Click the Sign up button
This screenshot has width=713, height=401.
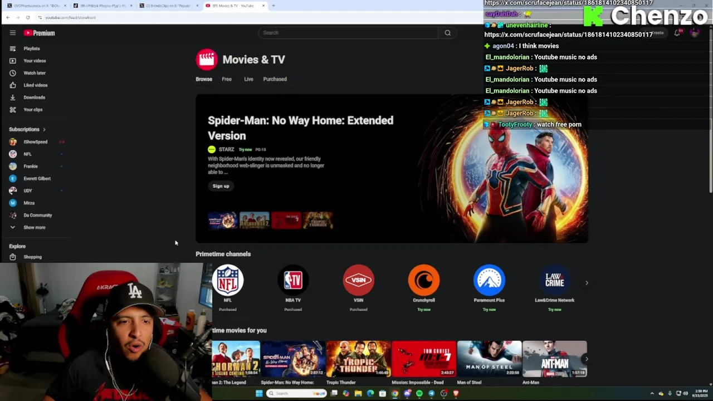(221, 186)
